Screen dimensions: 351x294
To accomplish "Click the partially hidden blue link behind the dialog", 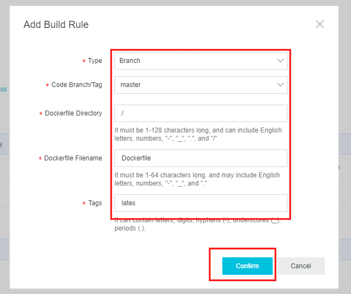I will (3, 89).
